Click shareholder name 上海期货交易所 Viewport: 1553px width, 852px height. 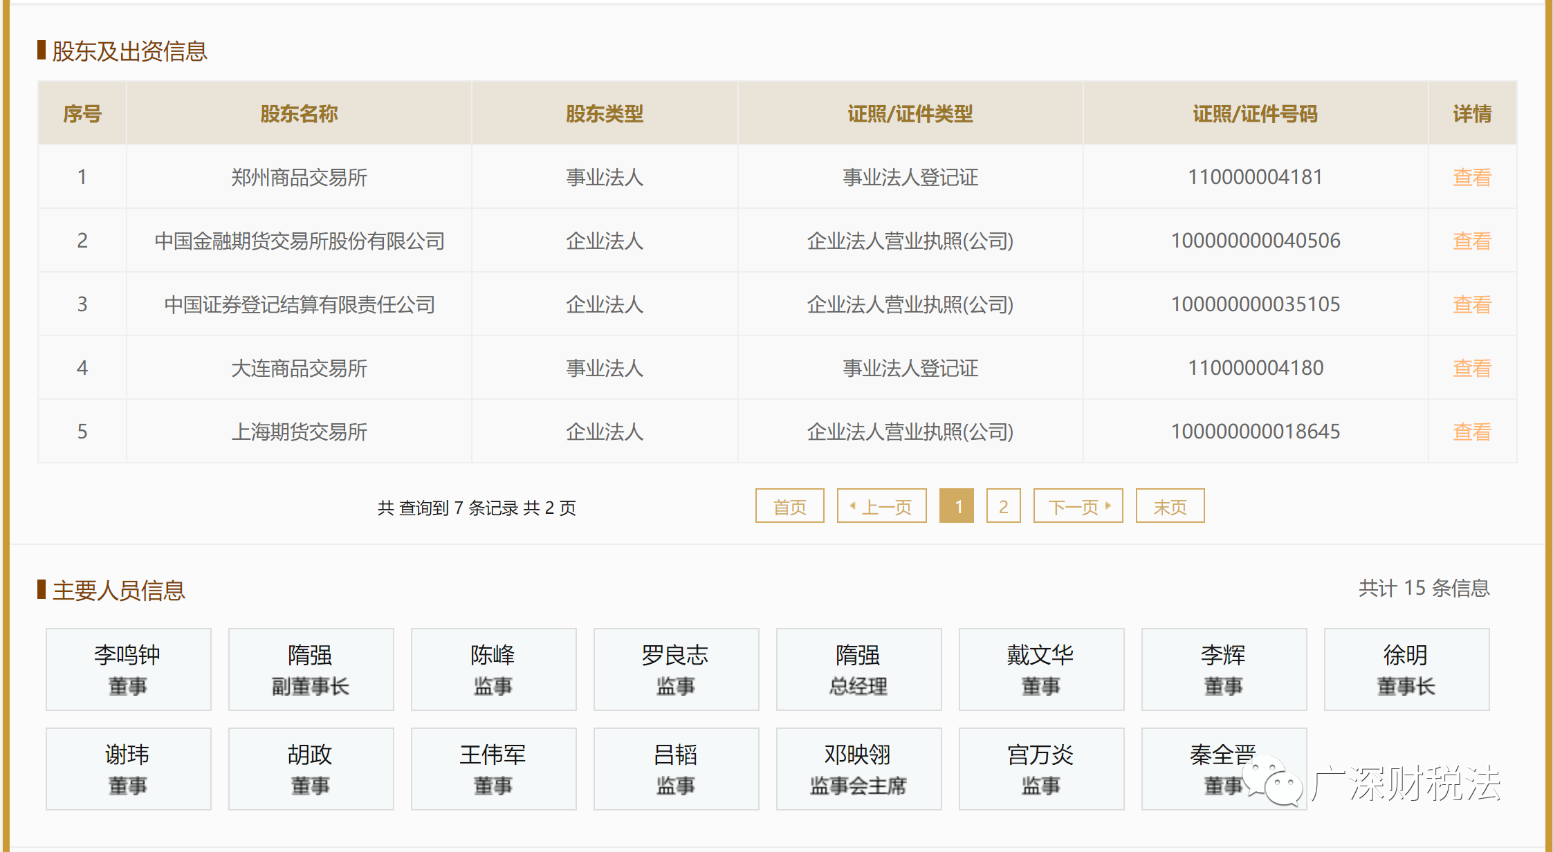[299, 432]
